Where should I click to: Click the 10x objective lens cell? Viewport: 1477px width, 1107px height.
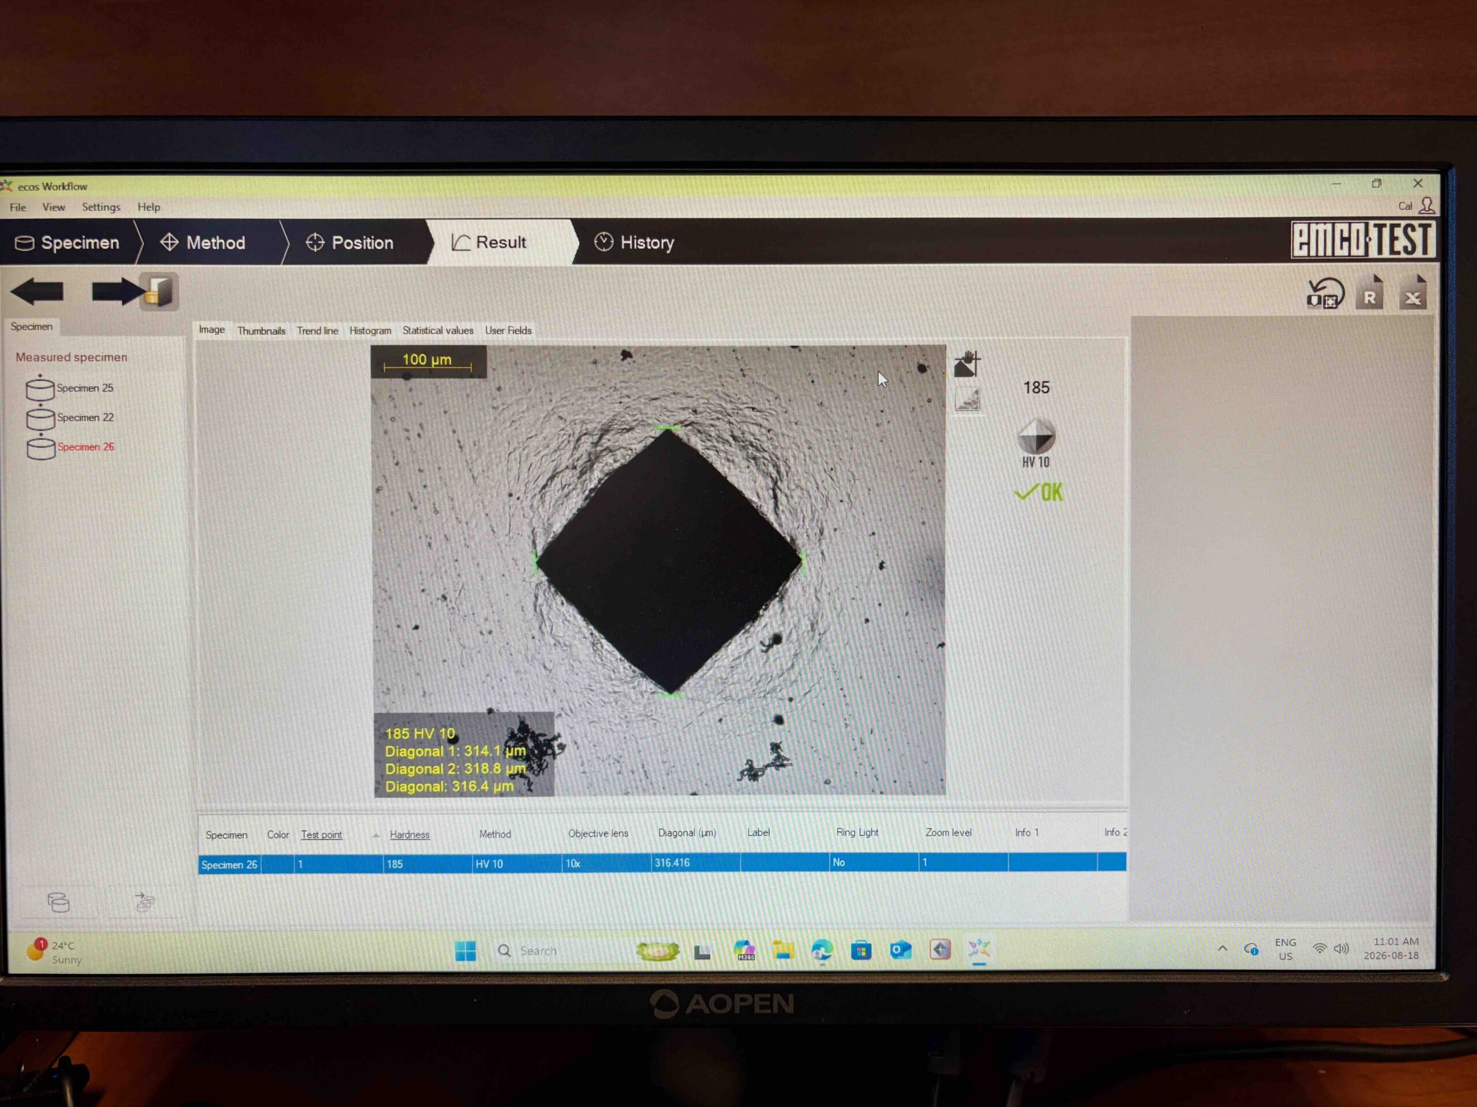[x=606, y=864]
